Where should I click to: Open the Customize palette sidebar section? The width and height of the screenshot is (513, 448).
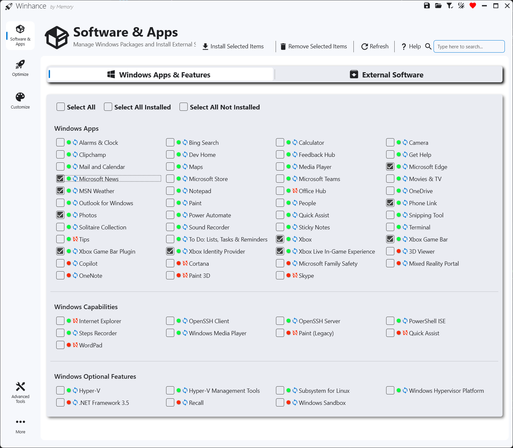(x=20, y=101)
